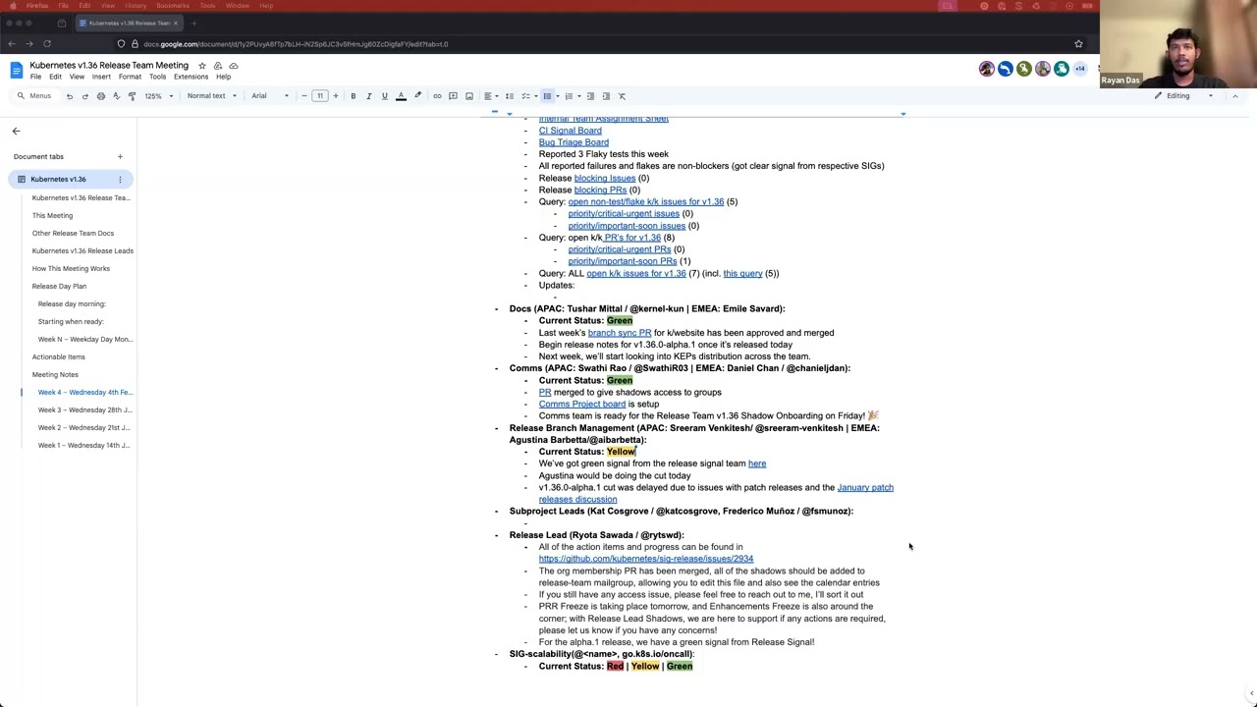Open the Google Docs home icon
The image size is (1257, 707).
click(16, 70)
